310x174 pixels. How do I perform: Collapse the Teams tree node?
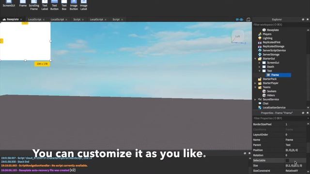coord(255,87)
